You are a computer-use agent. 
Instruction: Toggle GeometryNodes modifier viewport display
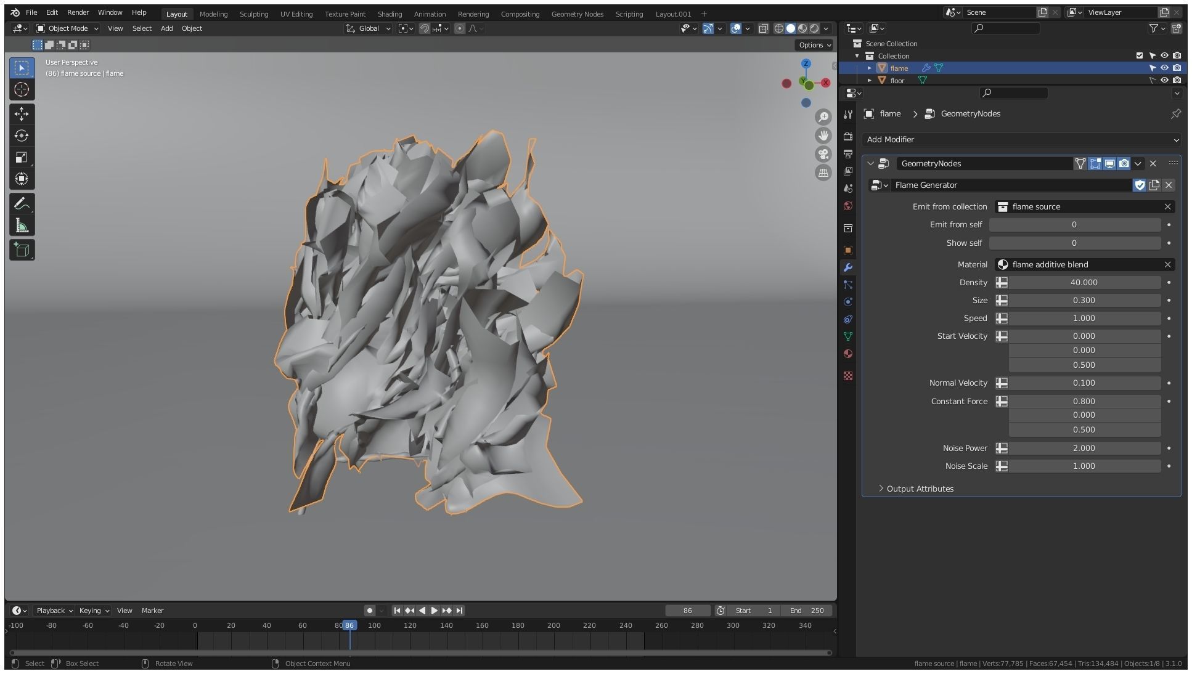[x=1109, y=163]
